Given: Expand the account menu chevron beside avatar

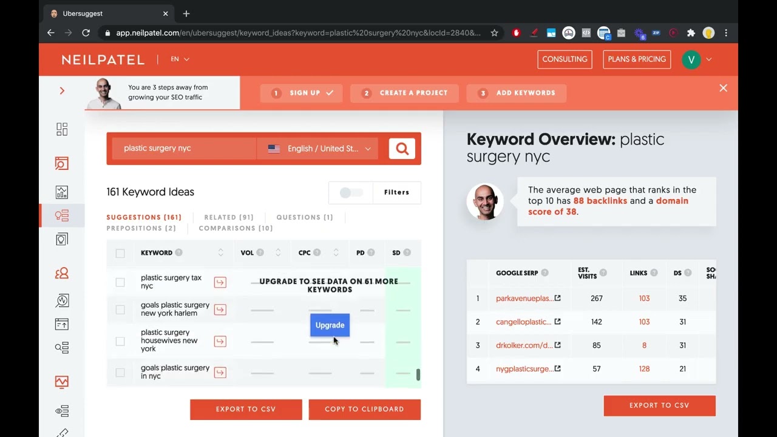Looking at the screenshot, I should point(708,59).
